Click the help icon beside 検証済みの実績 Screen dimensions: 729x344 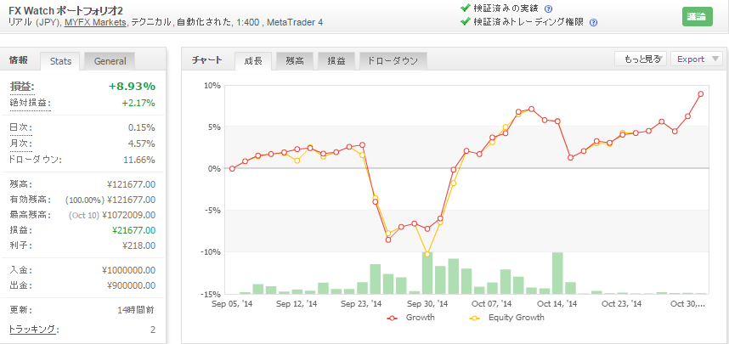point(548,8)
